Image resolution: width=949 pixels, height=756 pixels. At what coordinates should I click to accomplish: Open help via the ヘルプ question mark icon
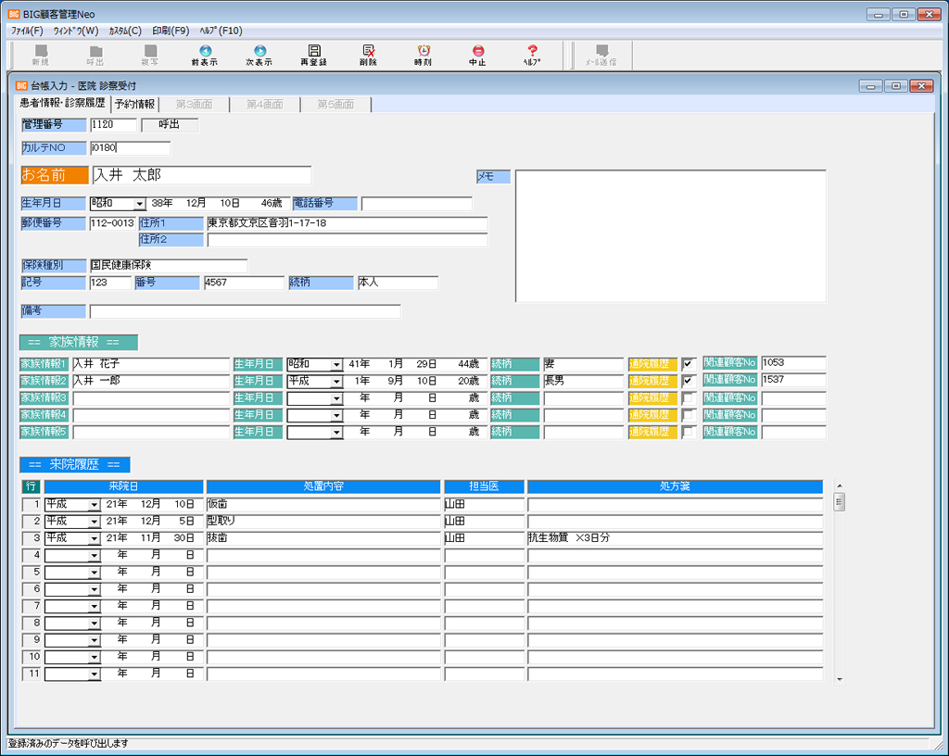tap(532, 52)
